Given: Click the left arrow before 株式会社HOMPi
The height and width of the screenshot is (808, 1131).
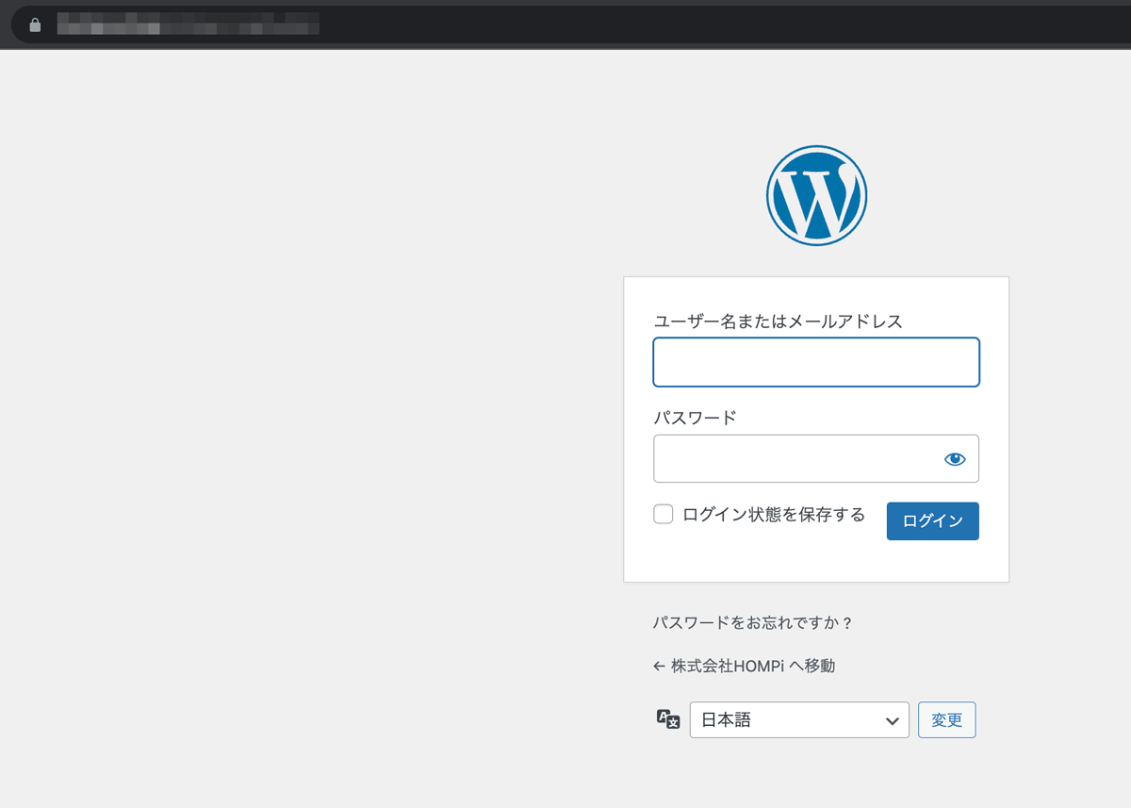Looking at the screenshot, I should 660,667.
